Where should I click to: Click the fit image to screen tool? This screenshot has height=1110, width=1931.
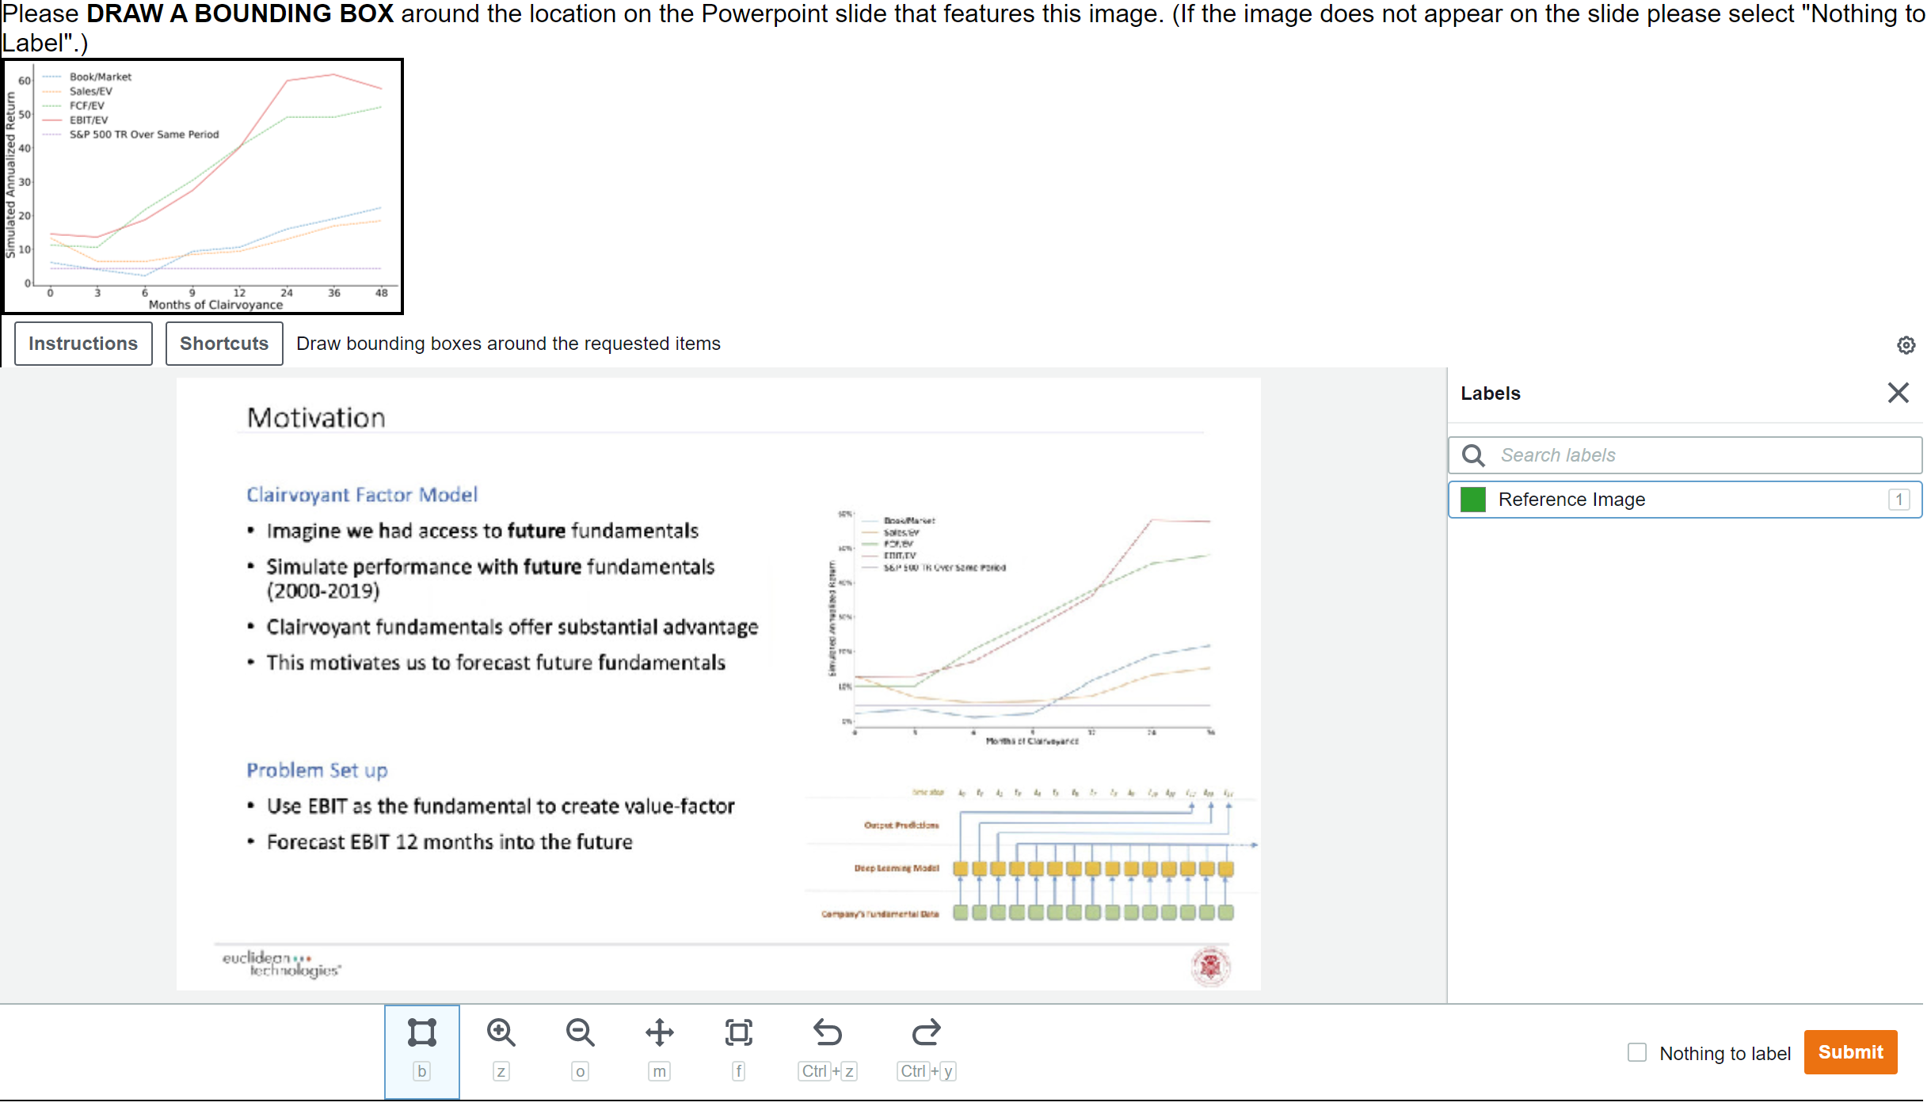pos(738,1032)
